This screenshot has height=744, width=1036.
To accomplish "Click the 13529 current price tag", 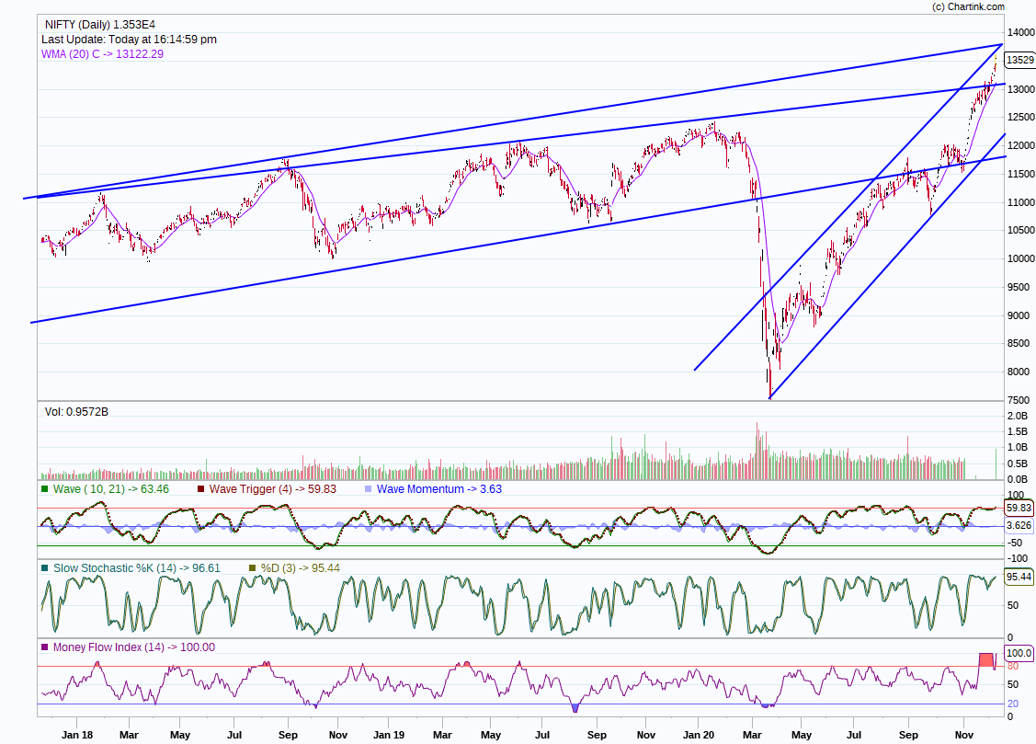I will pos(1019,60).
